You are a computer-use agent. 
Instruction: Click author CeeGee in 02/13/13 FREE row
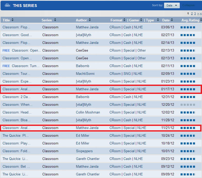click(82, 50)
